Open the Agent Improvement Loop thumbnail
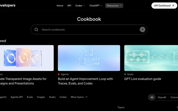The height and width of the screenshot is (111, 178). (x=89, y=58)
